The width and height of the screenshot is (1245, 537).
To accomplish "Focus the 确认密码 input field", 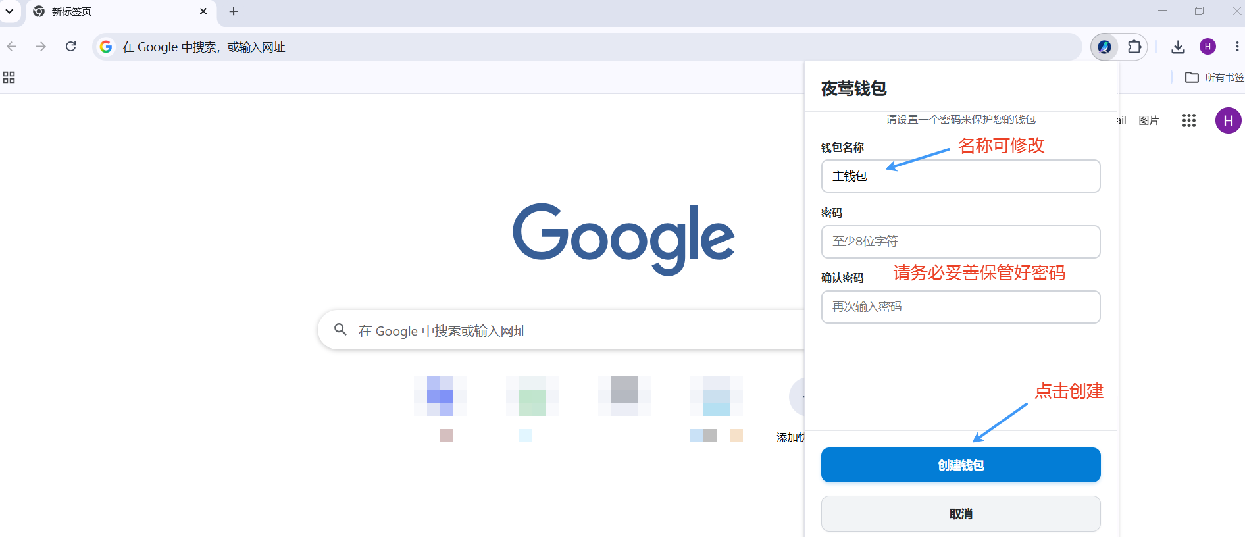I will pyautogui.click(x=961, y=307).
